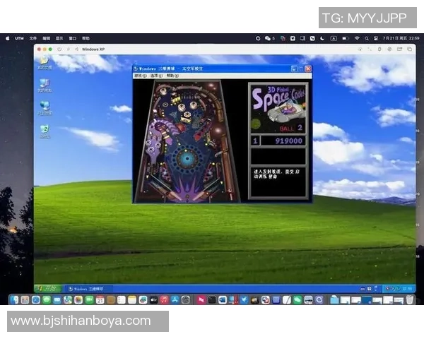Click the UTM restart triangle icon
The height and width of the screenshot is (339, 424).
(77, 49)
